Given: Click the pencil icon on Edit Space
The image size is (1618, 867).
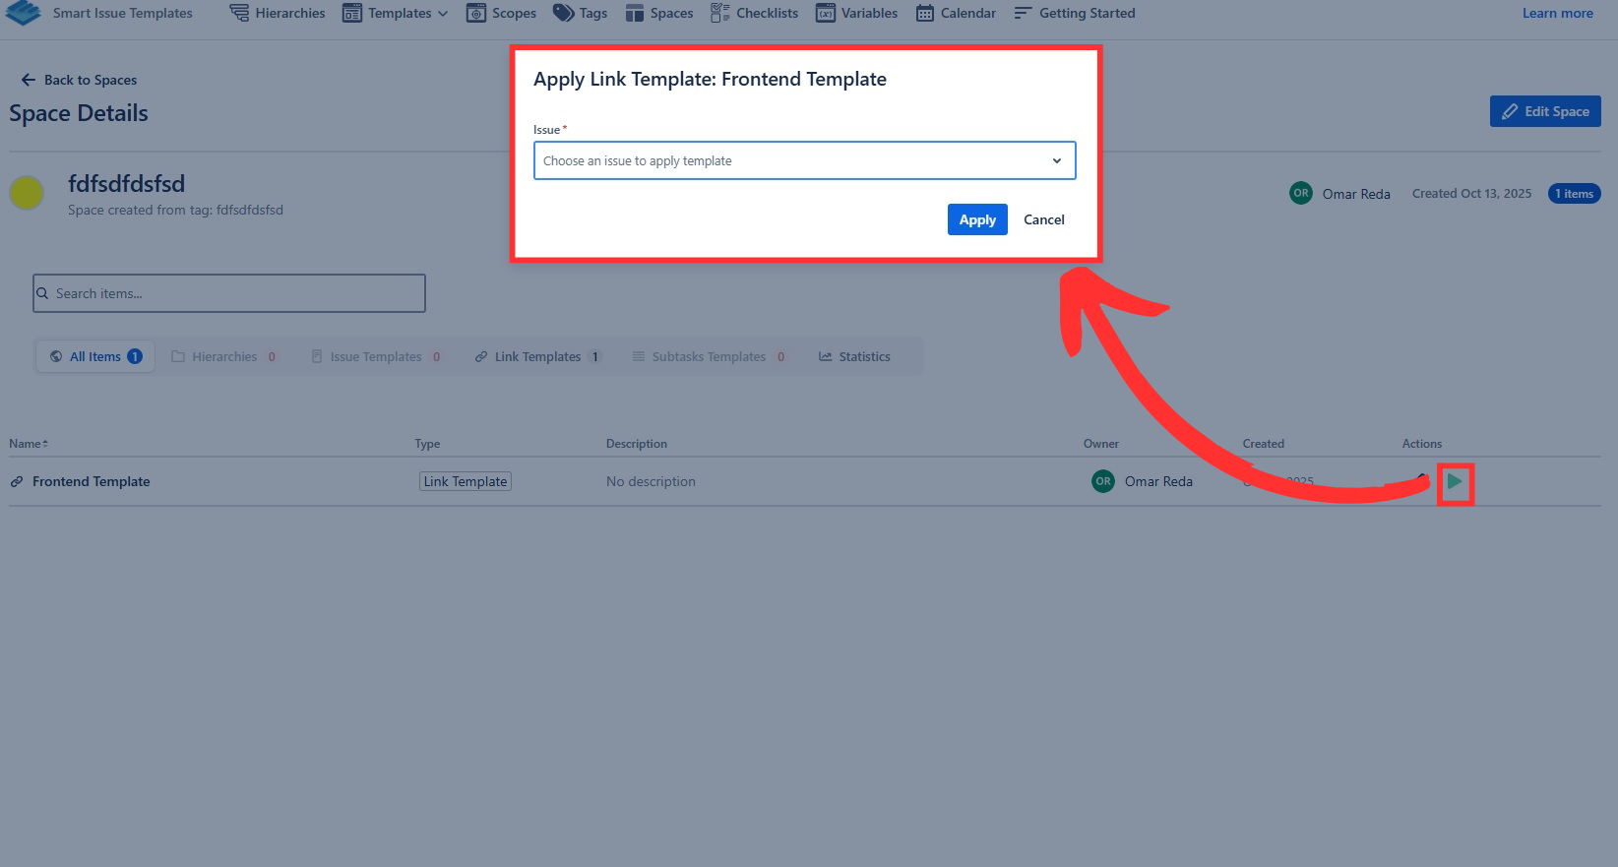Looking at the screenshot, I should coord(1510,111).
